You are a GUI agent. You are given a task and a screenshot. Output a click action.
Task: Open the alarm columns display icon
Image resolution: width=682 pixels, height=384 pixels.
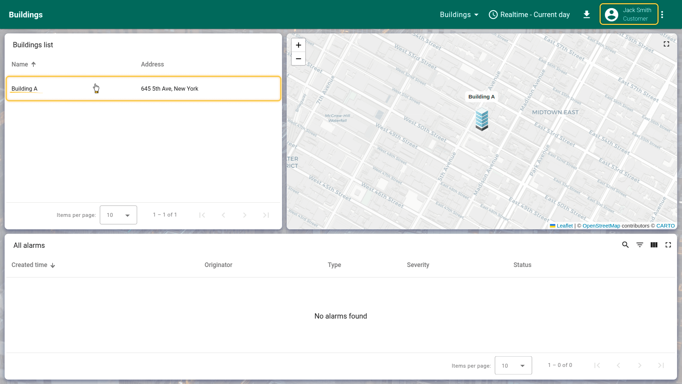coord(654,245)
